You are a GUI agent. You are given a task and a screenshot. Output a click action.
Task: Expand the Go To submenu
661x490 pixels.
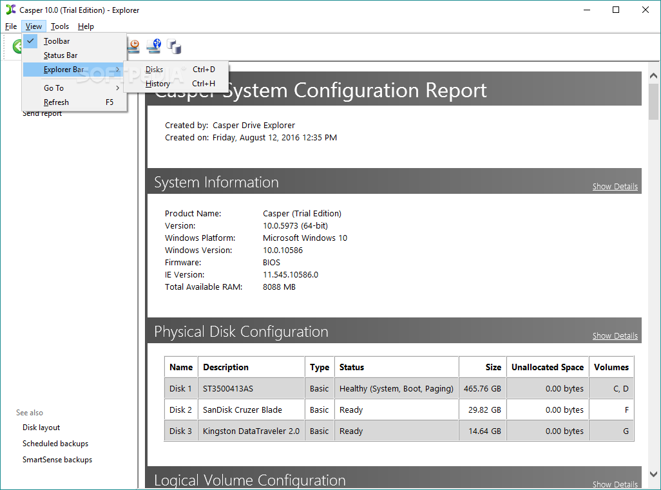(74, 88)
